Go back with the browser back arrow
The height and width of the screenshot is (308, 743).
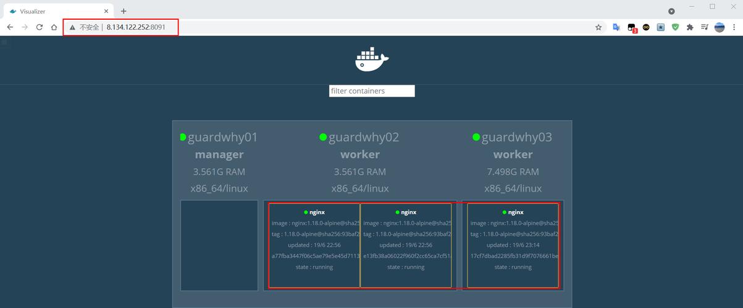(x=10, y=27)
